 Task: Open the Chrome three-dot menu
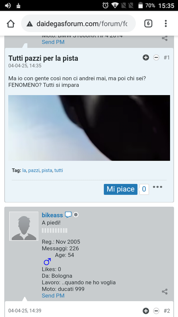(166, 23)
